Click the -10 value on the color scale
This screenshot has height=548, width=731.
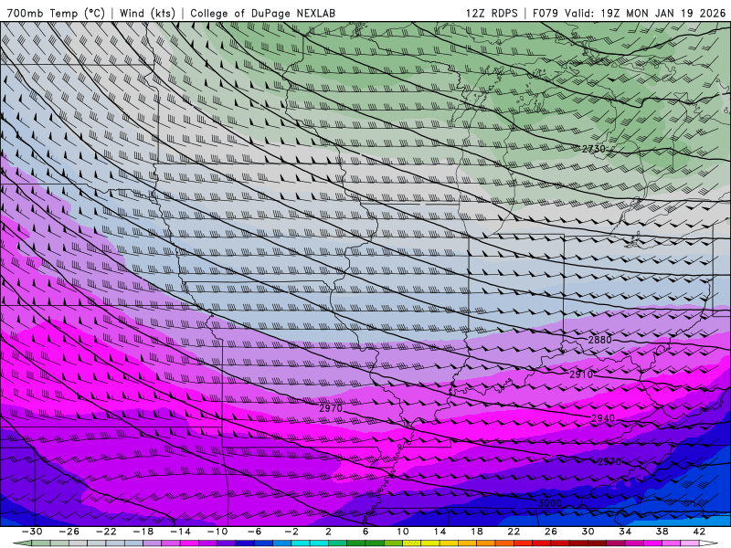(x=217, y=532)
